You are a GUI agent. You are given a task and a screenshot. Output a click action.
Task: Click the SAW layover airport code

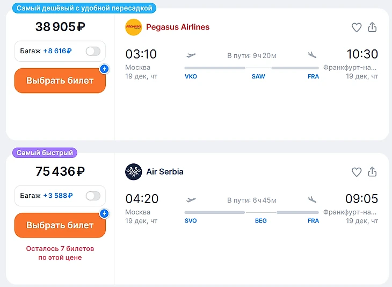(x=258, y=76)
